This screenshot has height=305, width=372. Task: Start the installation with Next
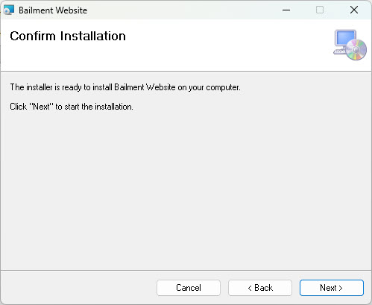[x=332, y=288]
